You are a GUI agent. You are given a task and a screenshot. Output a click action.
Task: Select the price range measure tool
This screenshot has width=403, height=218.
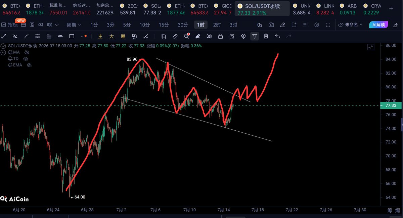[x=60, y=36]
